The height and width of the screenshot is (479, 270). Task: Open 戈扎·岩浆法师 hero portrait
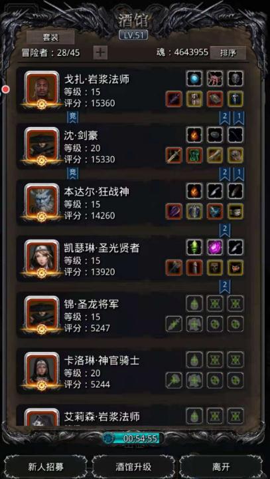(x=41, y=90)
